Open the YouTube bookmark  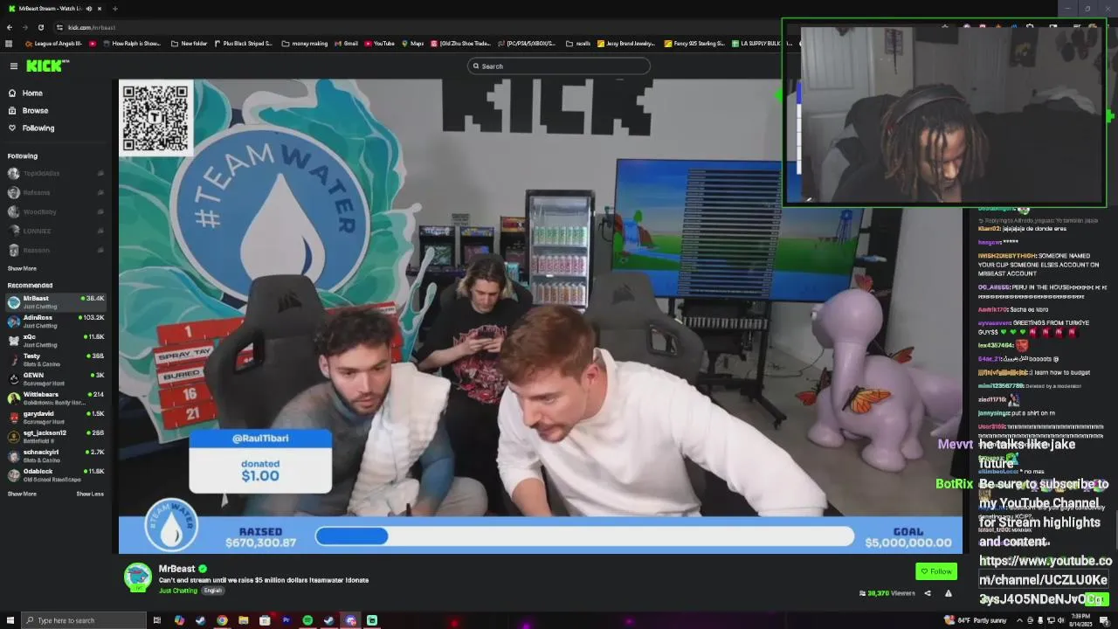[x=380, y=43]
